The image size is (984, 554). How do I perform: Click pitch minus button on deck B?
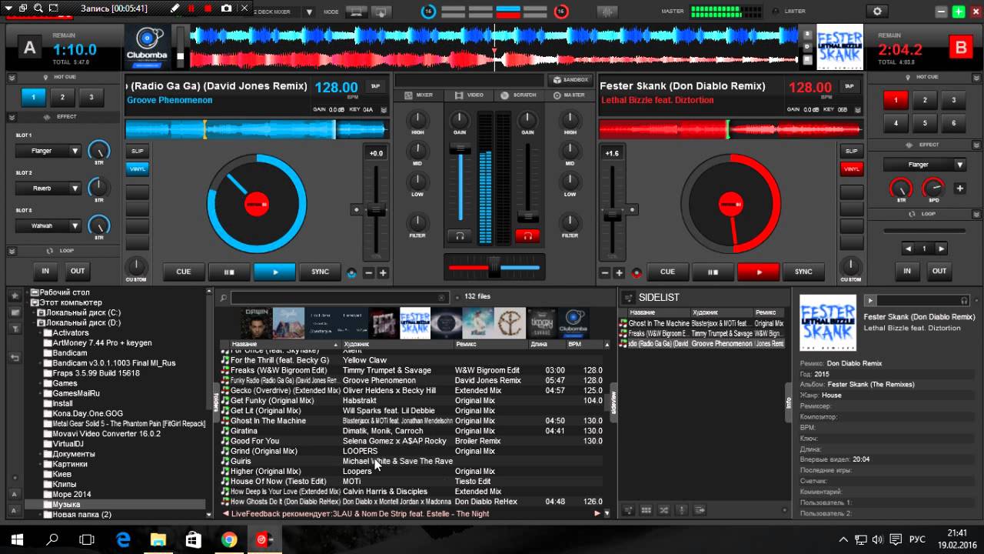coord(605,273)
